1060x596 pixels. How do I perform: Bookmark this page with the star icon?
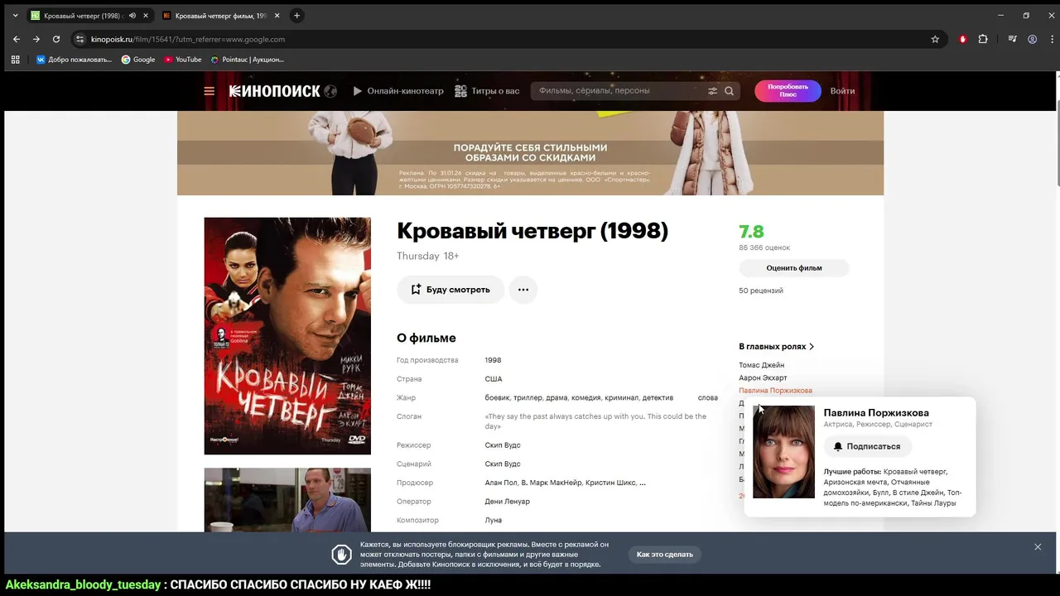coord(935,39)
